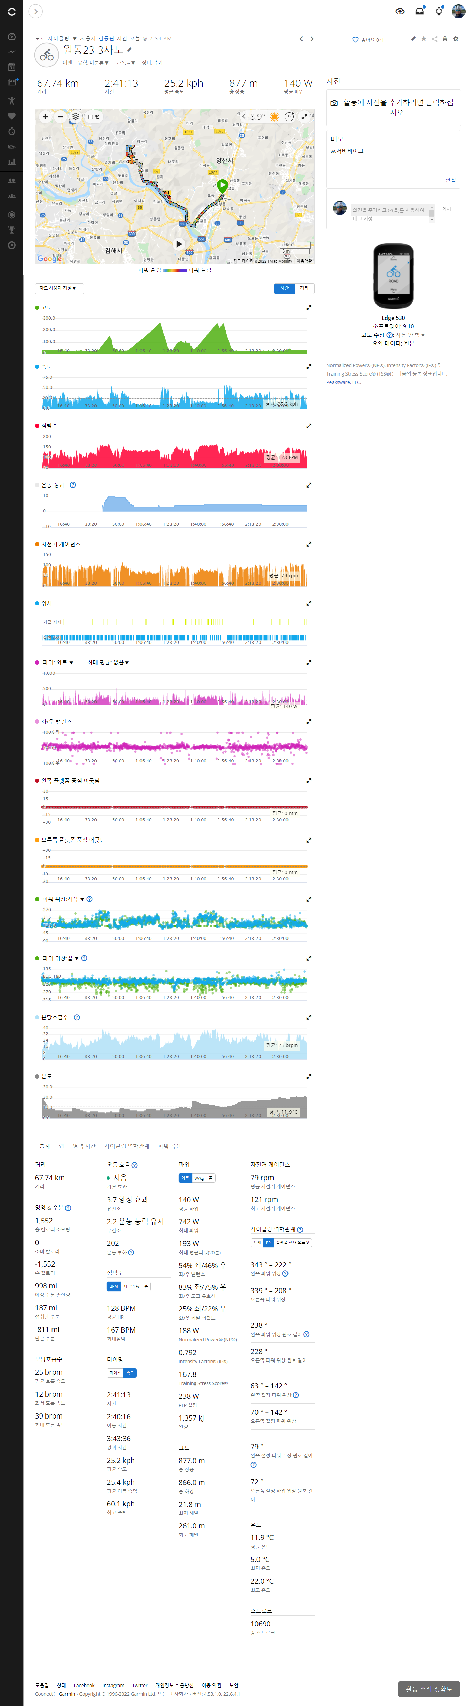Open the notifications inbox icon
The image size is (472, 1706).
click(x=420, y=11)
